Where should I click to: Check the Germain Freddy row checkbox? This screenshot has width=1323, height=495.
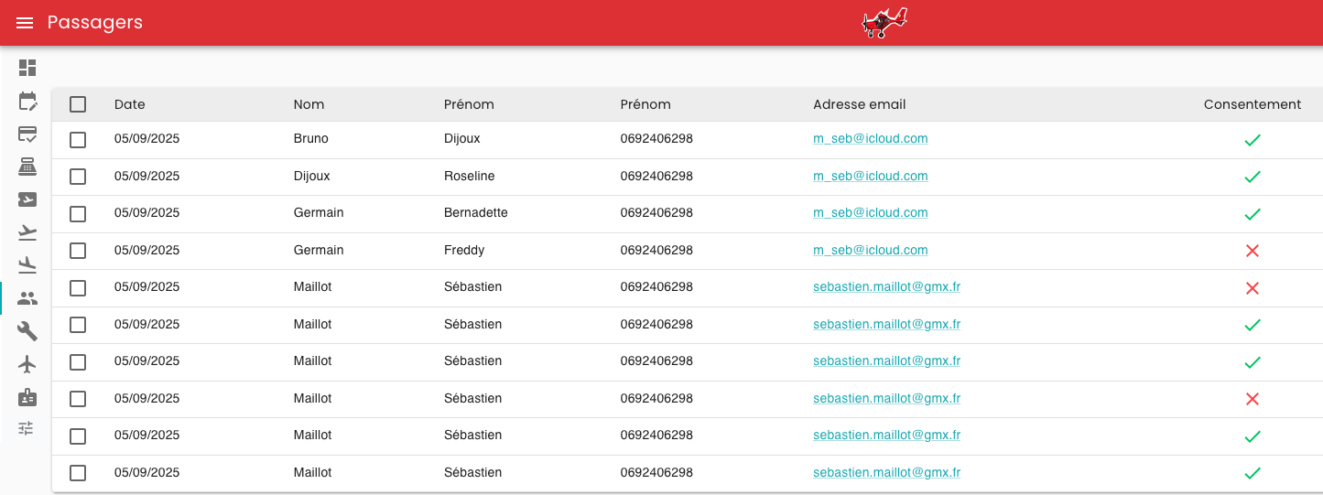click(78, 251)
